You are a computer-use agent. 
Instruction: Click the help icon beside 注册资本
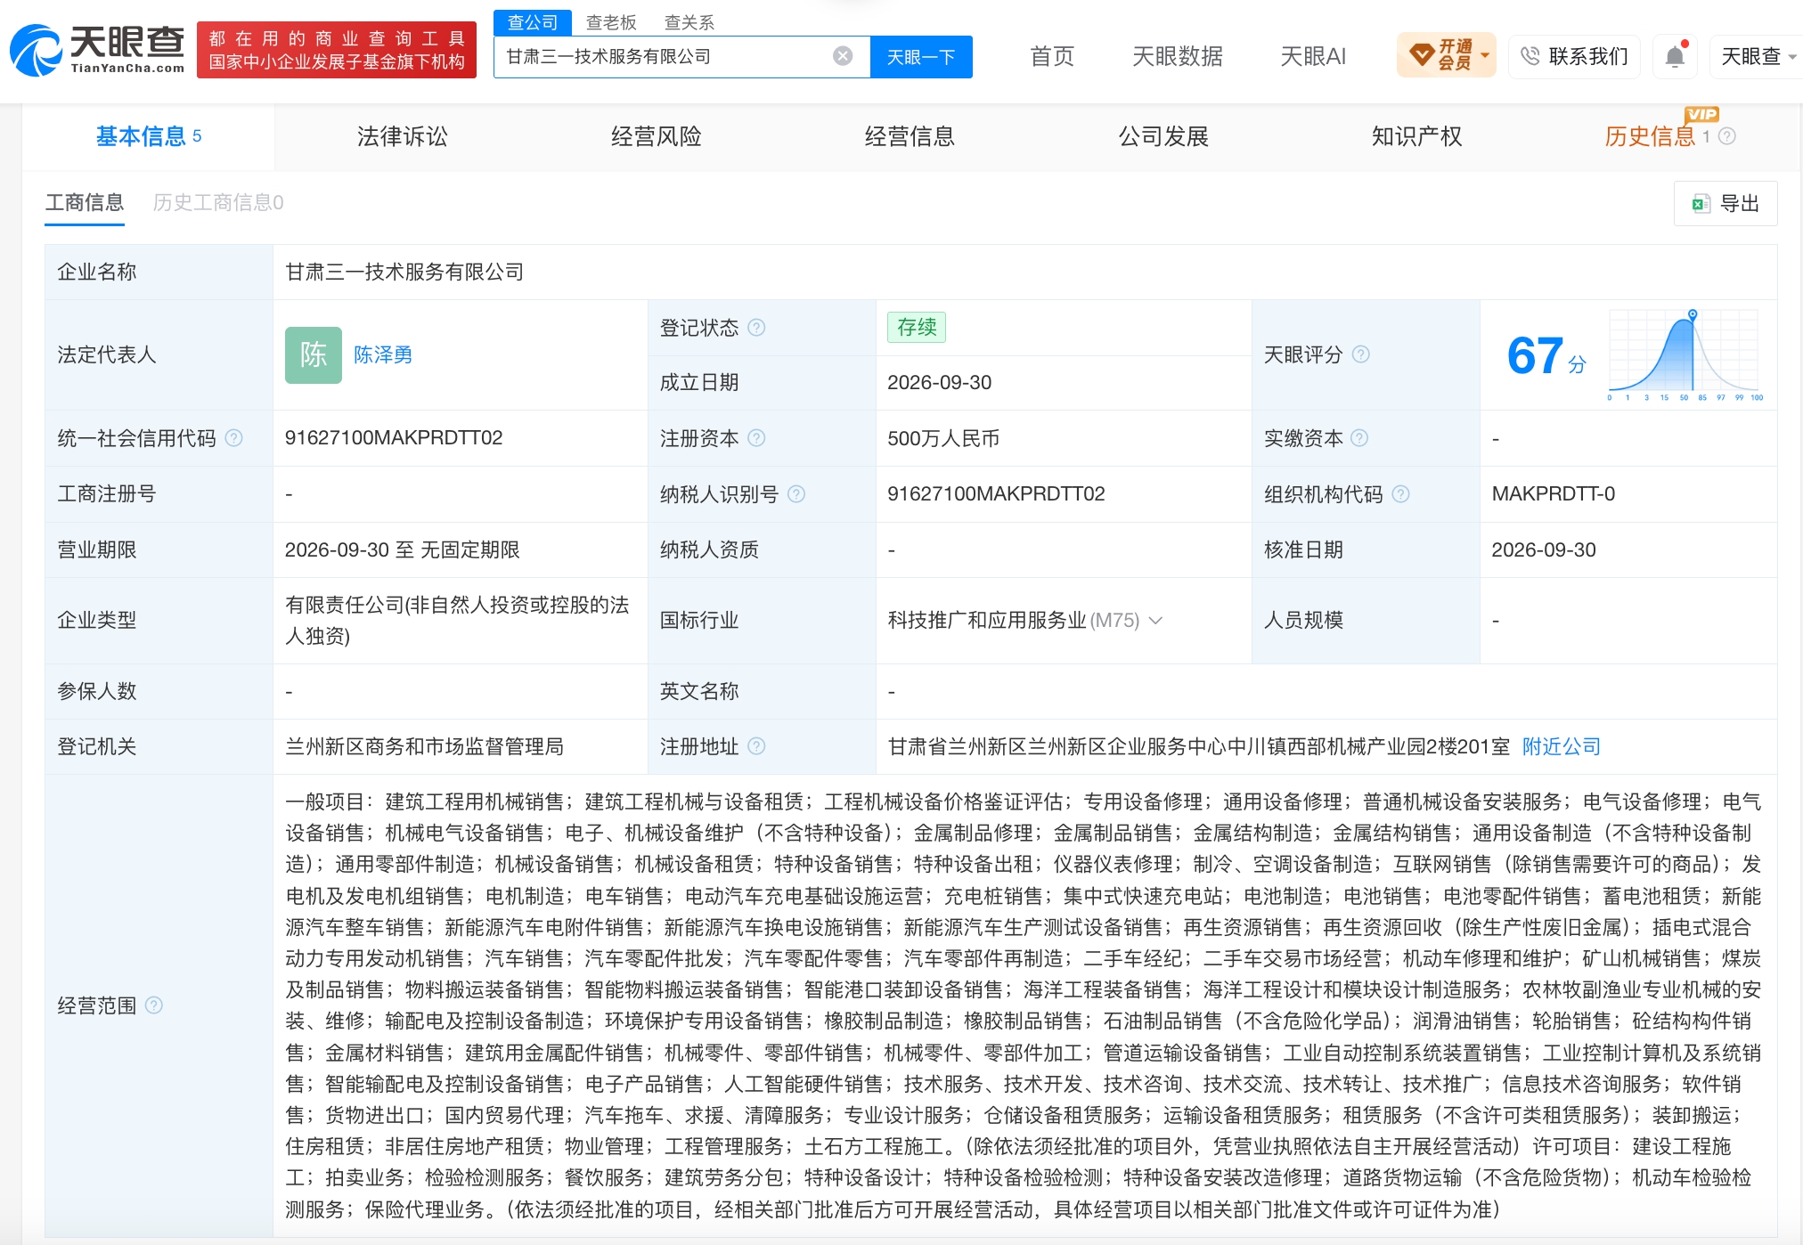[756, 438]
